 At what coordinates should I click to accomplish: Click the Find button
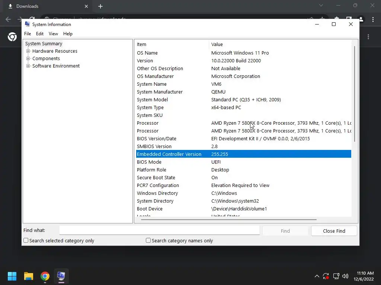point(285,231)
